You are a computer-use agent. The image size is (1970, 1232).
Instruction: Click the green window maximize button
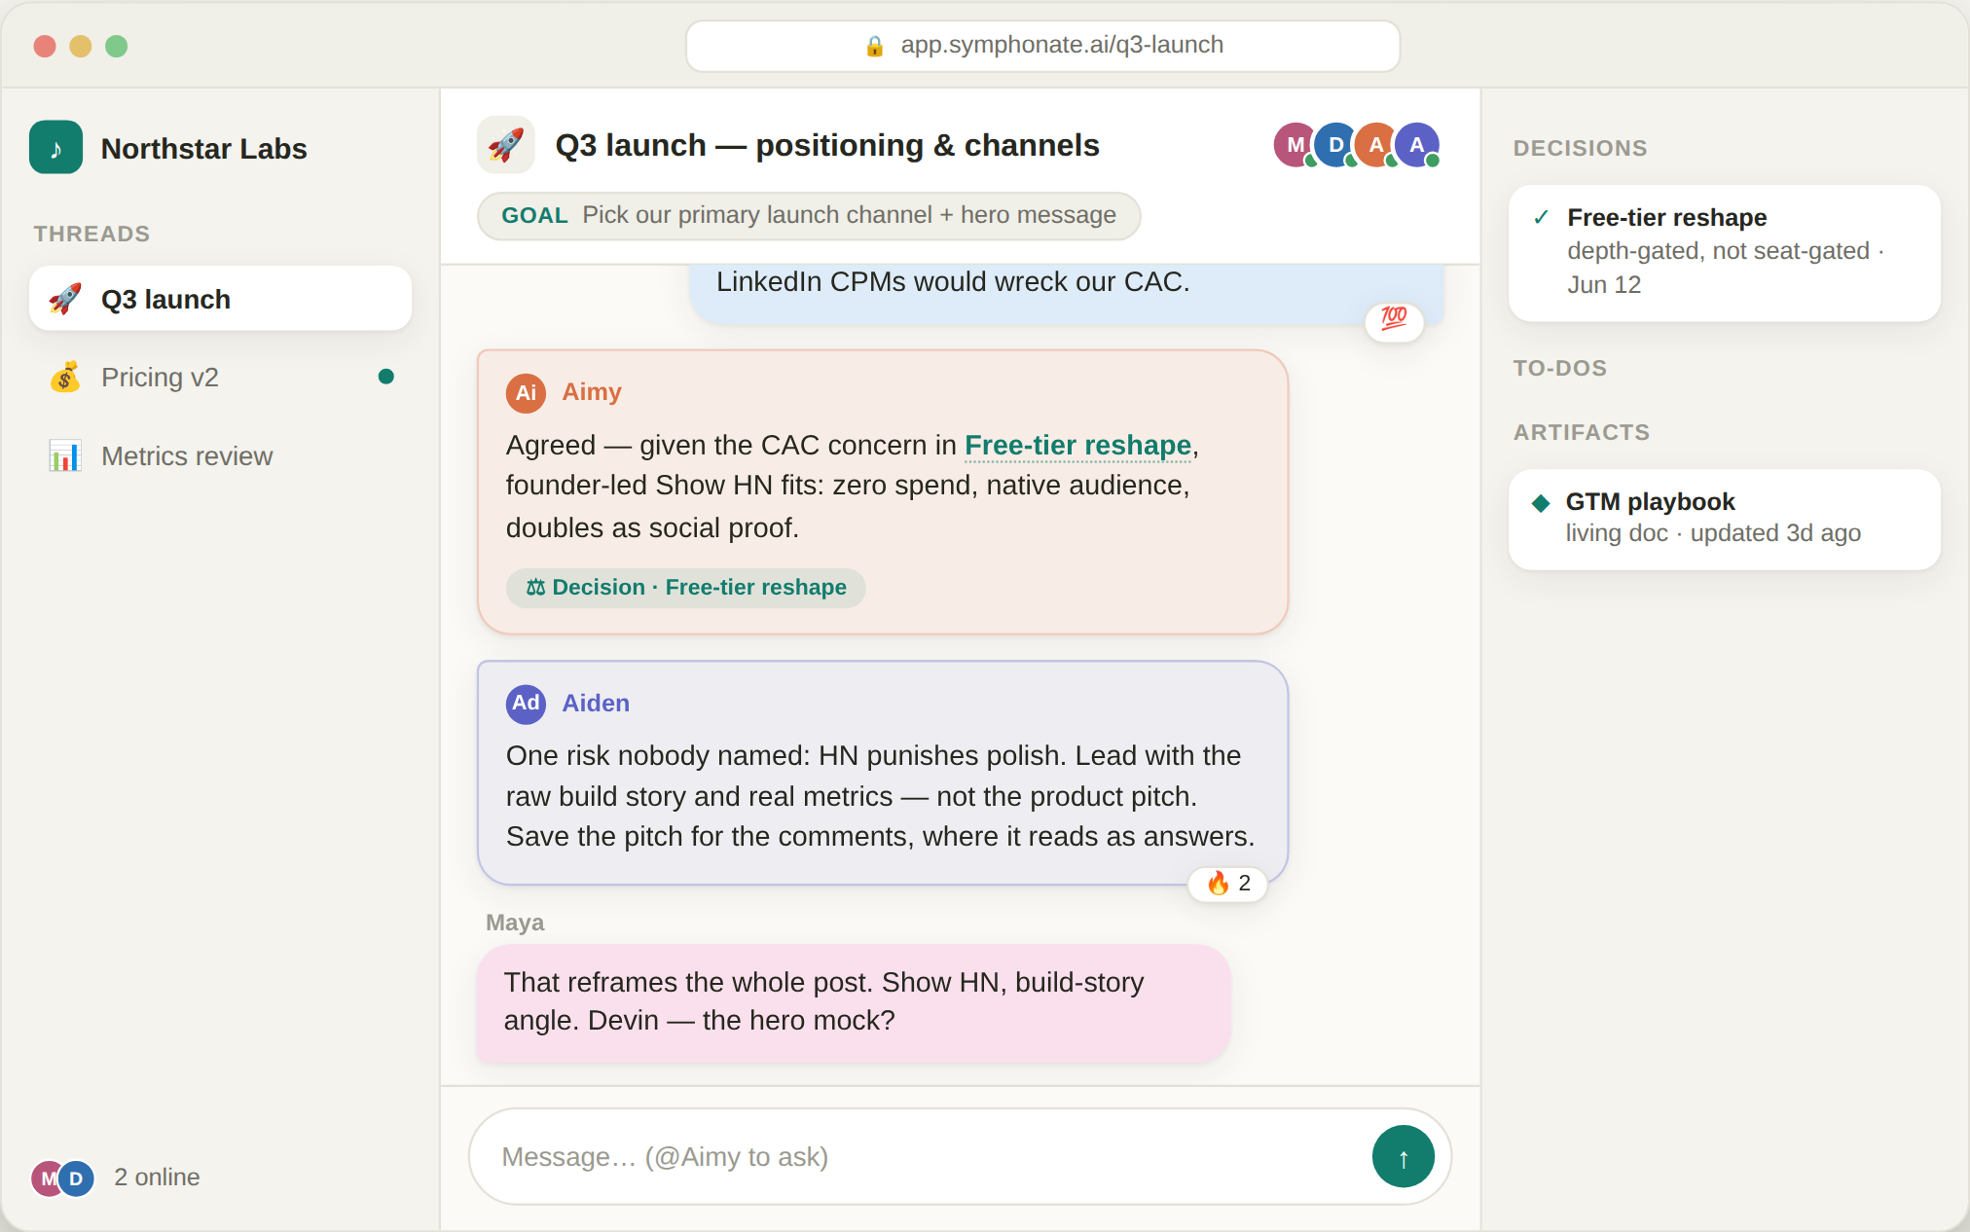[x=117, y=46]
